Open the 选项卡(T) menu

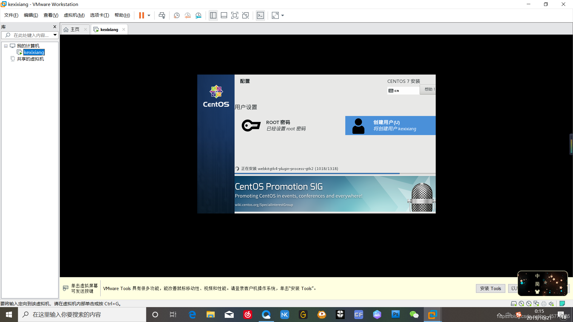pos(99,15)
